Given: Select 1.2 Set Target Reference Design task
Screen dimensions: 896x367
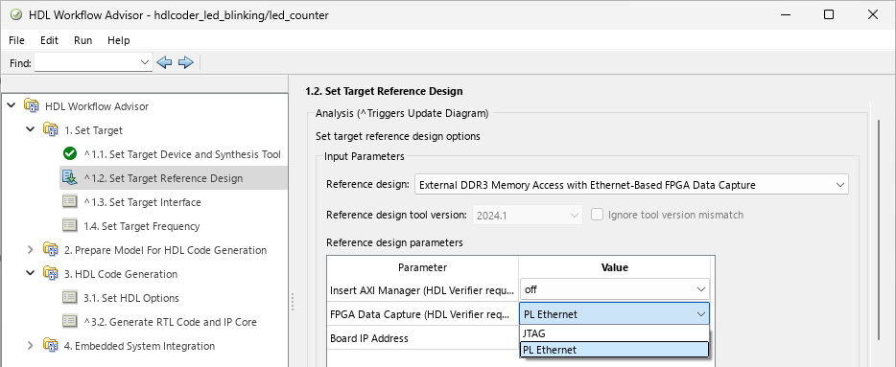Looking at the screenshot, I should coord(163,178).
